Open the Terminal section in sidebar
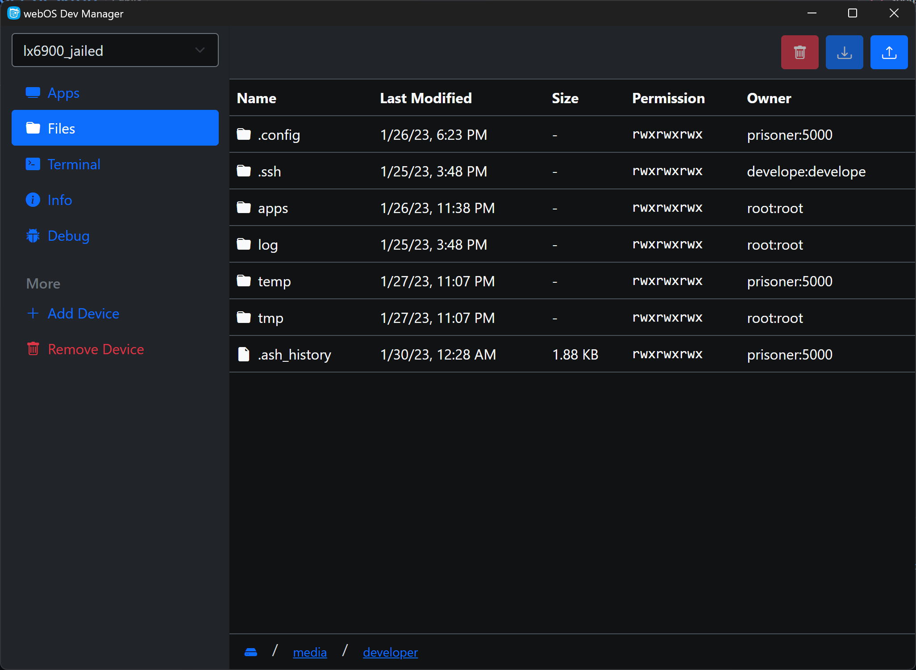Screen dimensions: 916x670 point(73,163)
